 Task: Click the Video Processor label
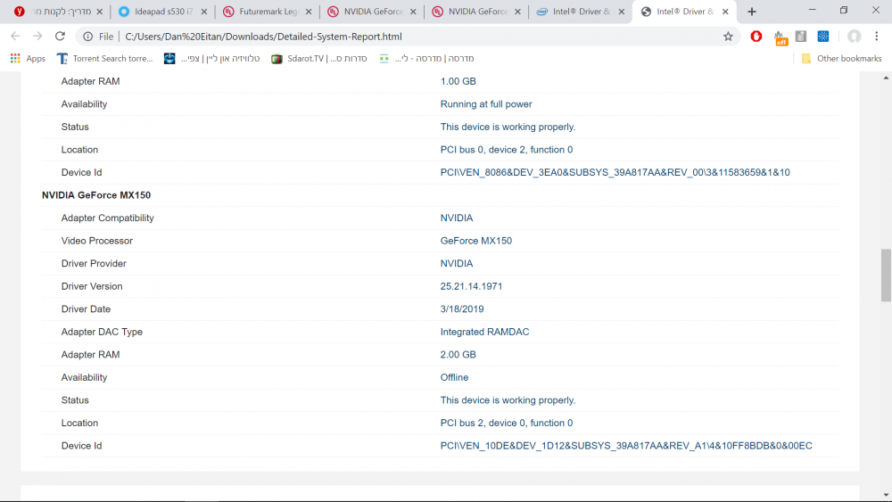(x=96, y=241)
